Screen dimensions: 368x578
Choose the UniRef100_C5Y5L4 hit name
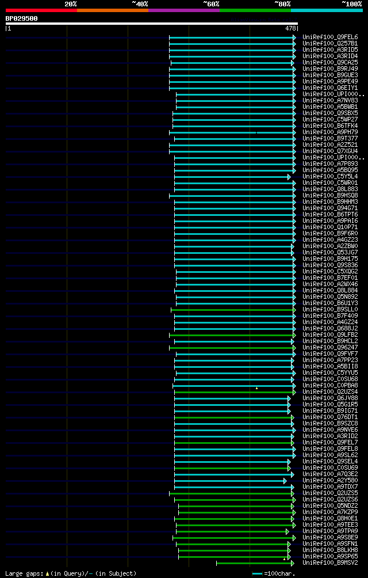[330, 177]
